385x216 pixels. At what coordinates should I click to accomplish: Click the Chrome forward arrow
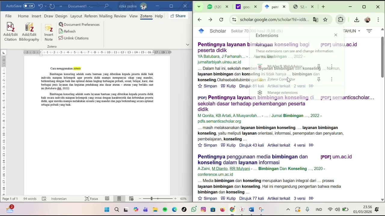coord(210,19)
